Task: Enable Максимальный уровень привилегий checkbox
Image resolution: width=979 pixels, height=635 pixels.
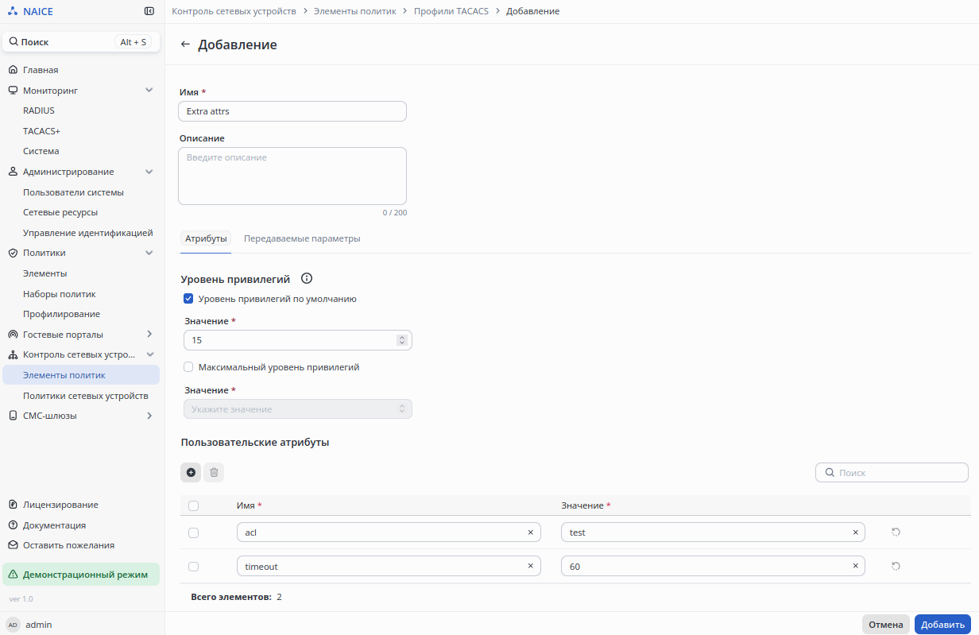Action: pyautogui.click(x=188, y=368)
